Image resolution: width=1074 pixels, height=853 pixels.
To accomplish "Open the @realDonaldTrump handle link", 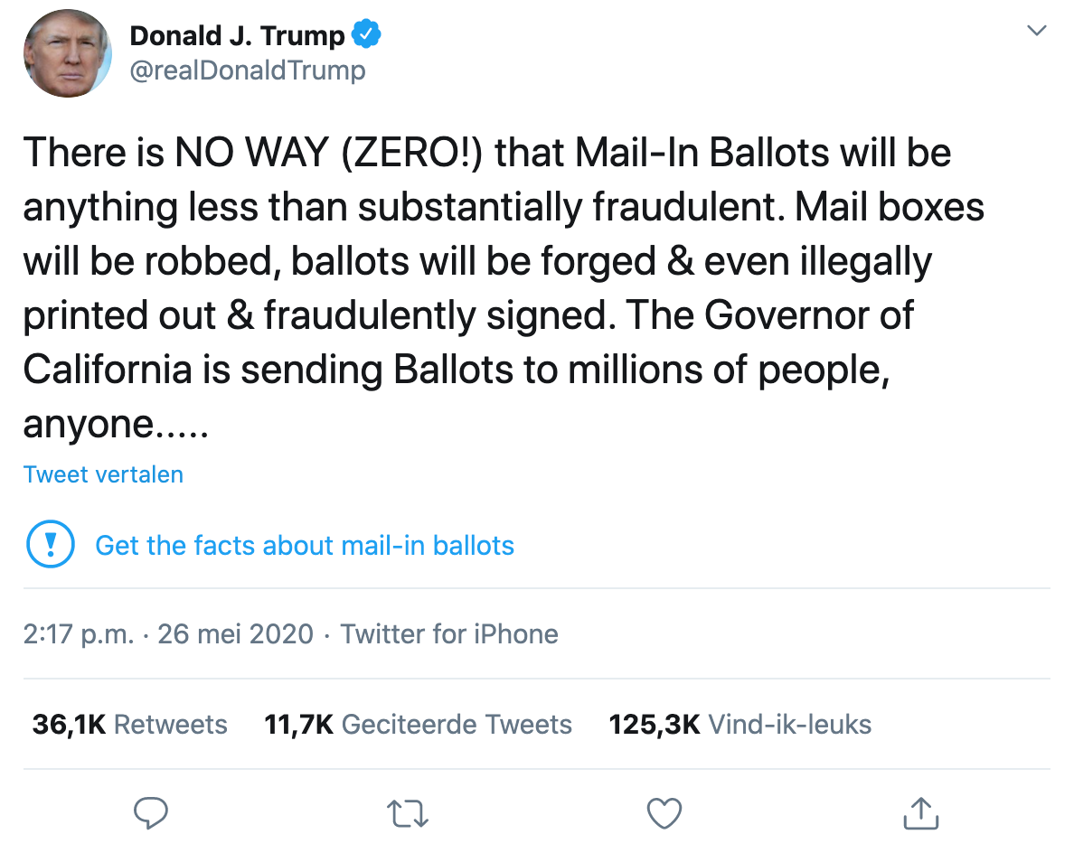I will pos(248,70).
